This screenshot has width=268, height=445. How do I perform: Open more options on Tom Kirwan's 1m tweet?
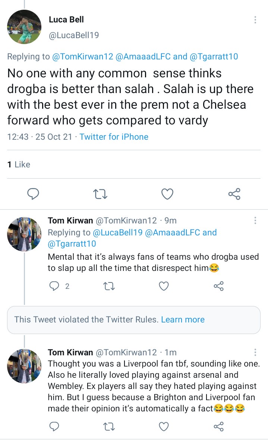click(x=255, y=352)
